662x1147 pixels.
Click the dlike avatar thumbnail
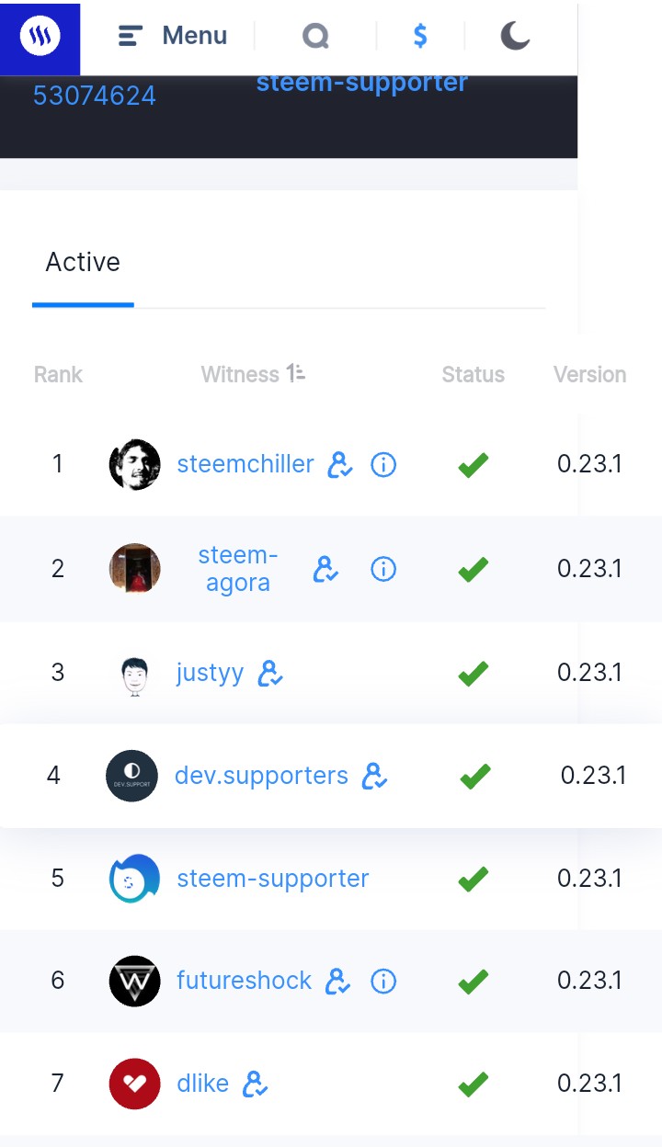click(135, 1084)
